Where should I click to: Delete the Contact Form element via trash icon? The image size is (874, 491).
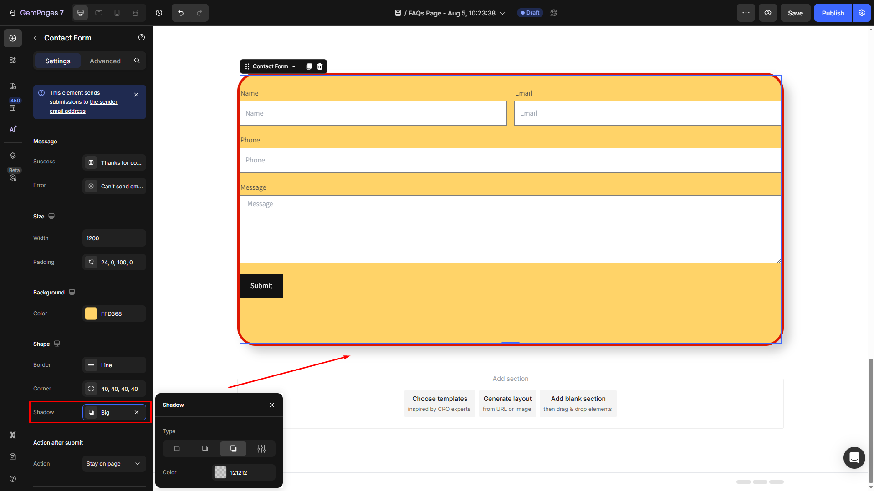(x=320, y=66)
